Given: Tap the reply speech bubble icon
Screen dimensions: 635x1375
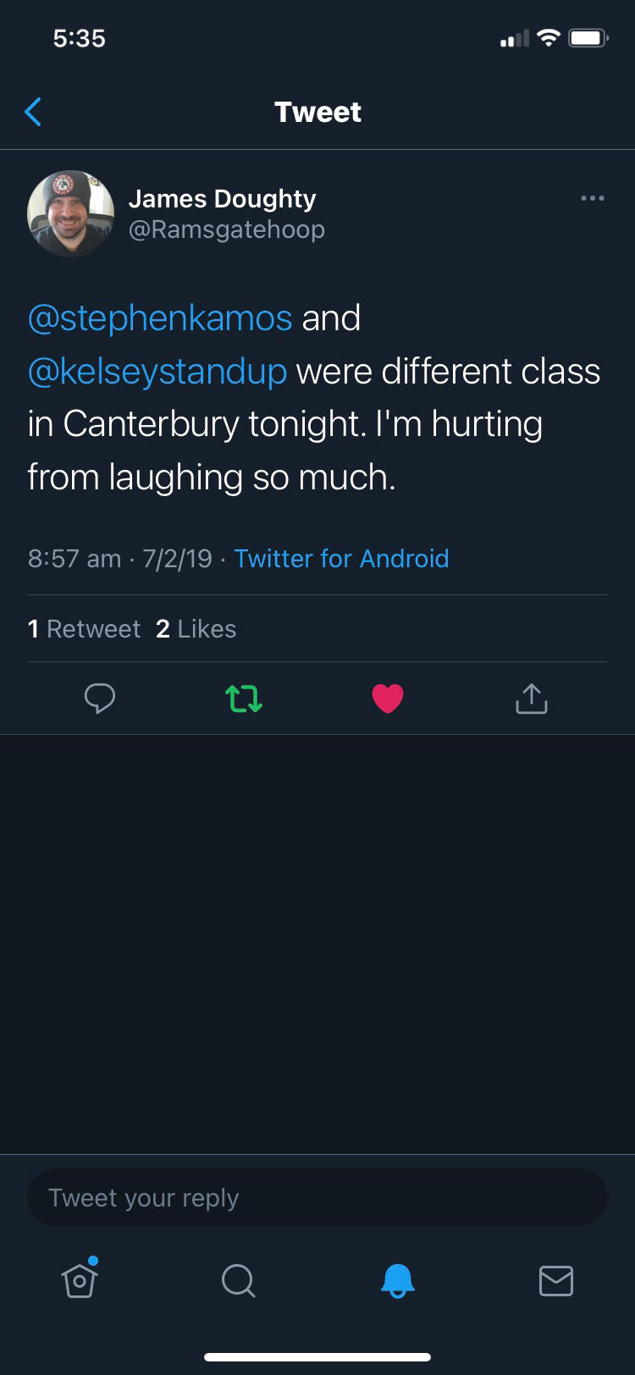Looking at the screenshot, I should point(100,699).
